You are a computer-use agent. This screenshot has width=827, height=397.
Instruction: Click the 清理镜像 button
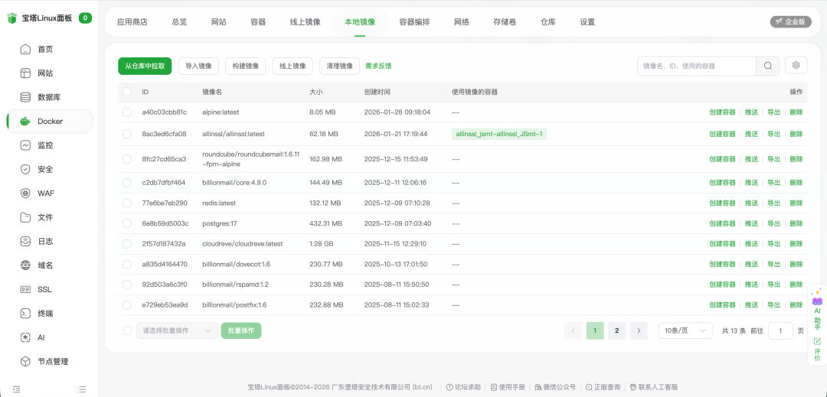click(340, 67)
